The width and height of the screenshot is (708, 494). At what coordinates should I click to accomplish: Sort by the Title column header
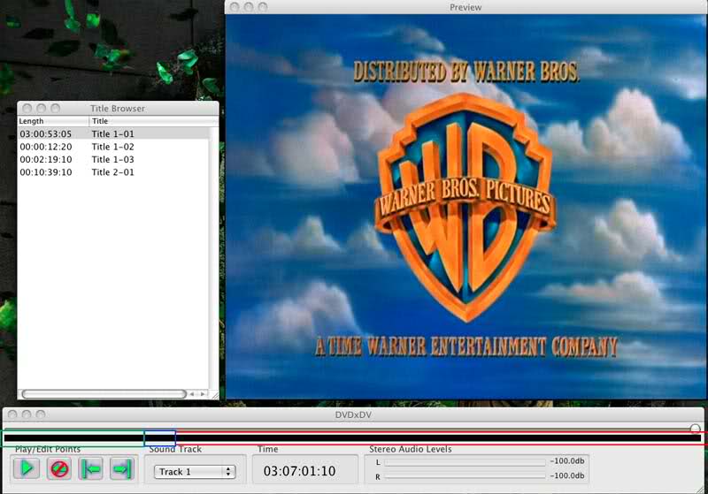(x=153, y=121)
